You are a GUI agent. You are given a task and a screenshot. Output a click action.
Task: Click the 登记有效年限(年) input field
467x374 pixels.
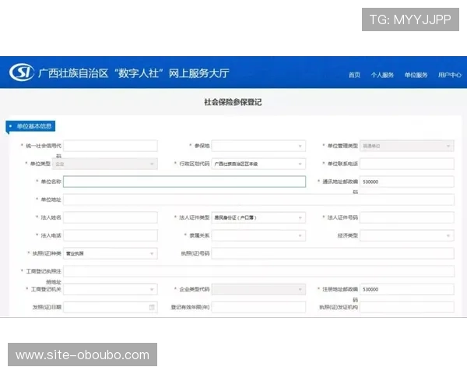[258, 307]
